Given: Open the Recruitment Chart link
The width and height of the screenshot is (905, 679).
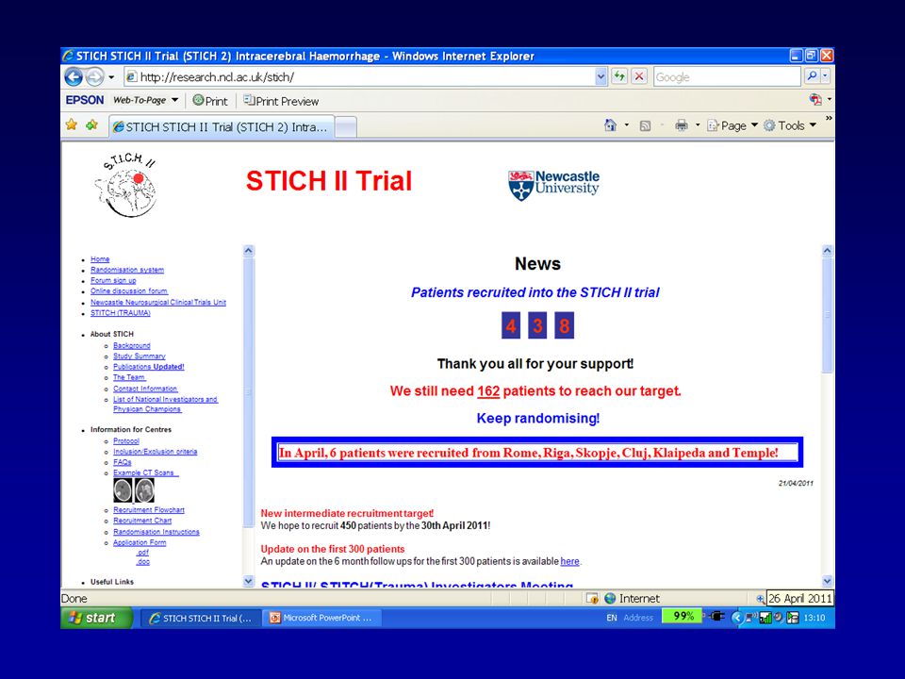Looking at the screenshot, I should pos(142,521).
